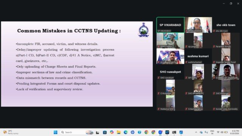The width and height of the screenshot is (242, 136).
Task: Click the slide heading Common Mistakes in CCTNS Updating
Action: click(69, 31)
